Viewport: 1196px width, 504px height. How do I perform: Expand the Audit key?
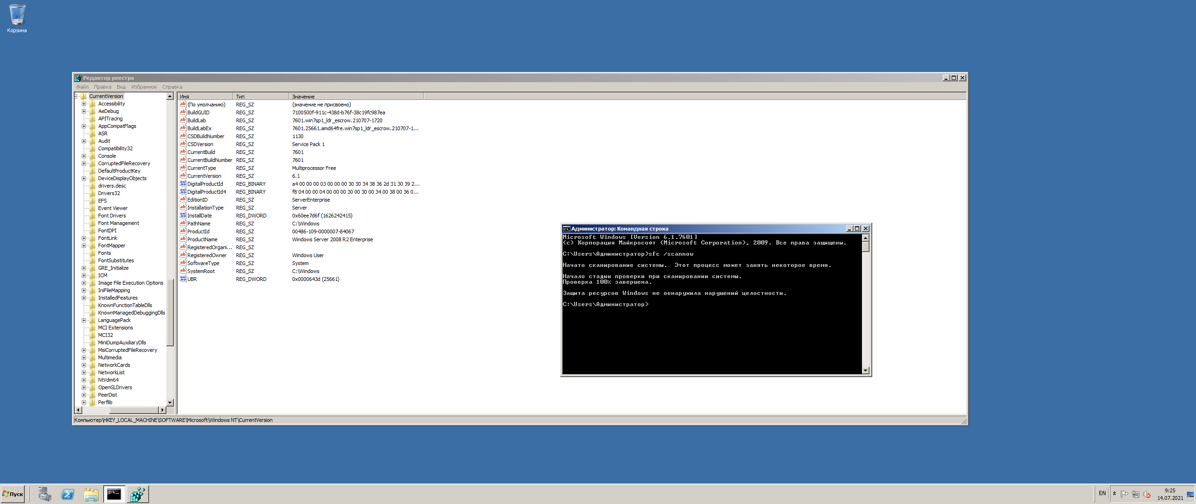[x=84, y=141]
